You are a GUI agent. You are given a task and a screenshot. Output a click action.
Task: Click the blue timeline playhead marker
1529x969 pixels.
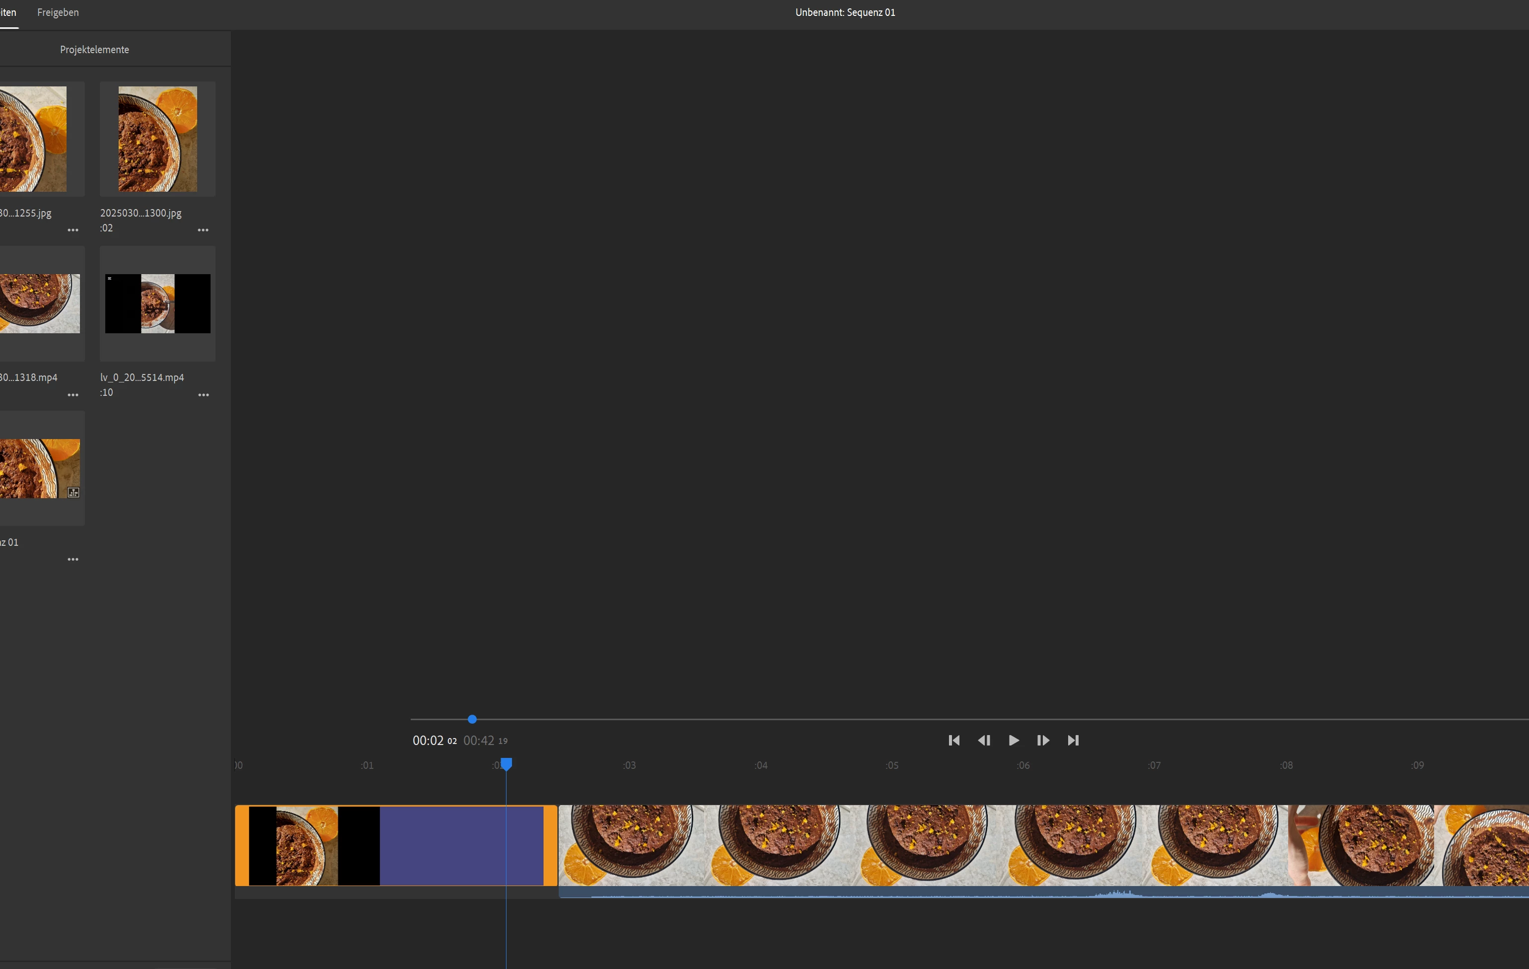(506, 763)
